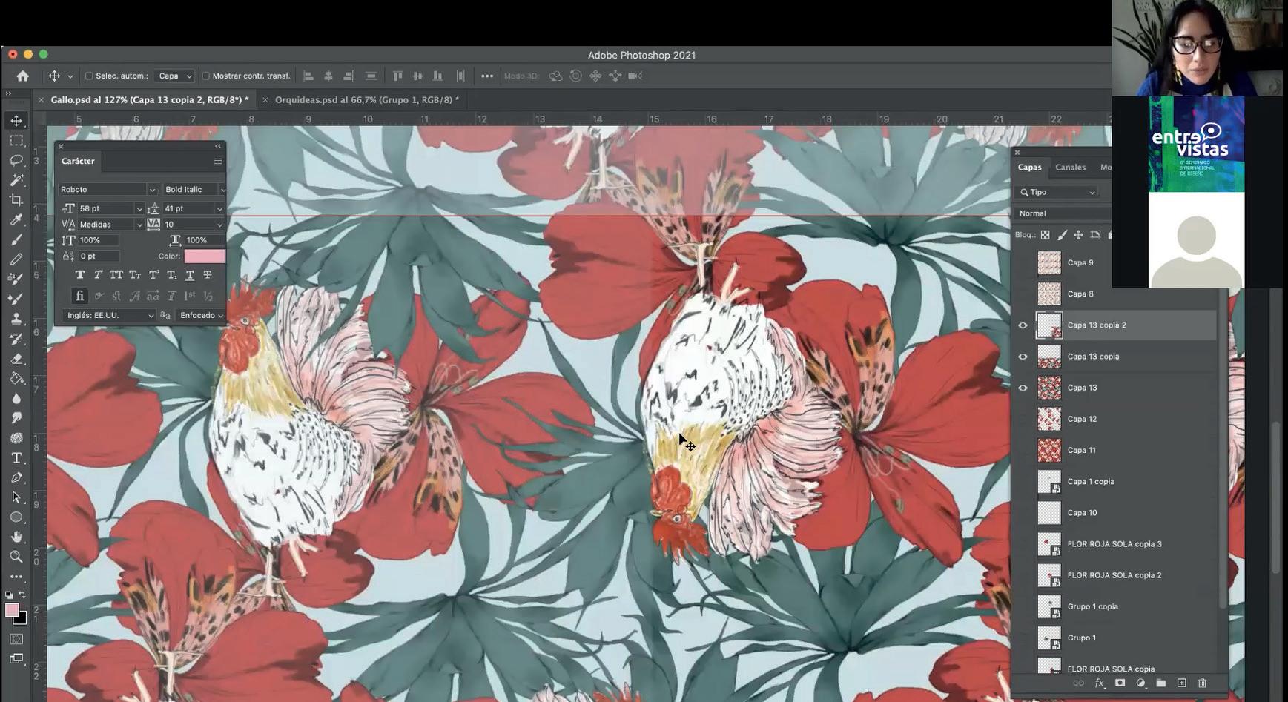Select the Horizontal Type tool
The width and height of the screenshot is (1288, 702).
pos(16,458)
